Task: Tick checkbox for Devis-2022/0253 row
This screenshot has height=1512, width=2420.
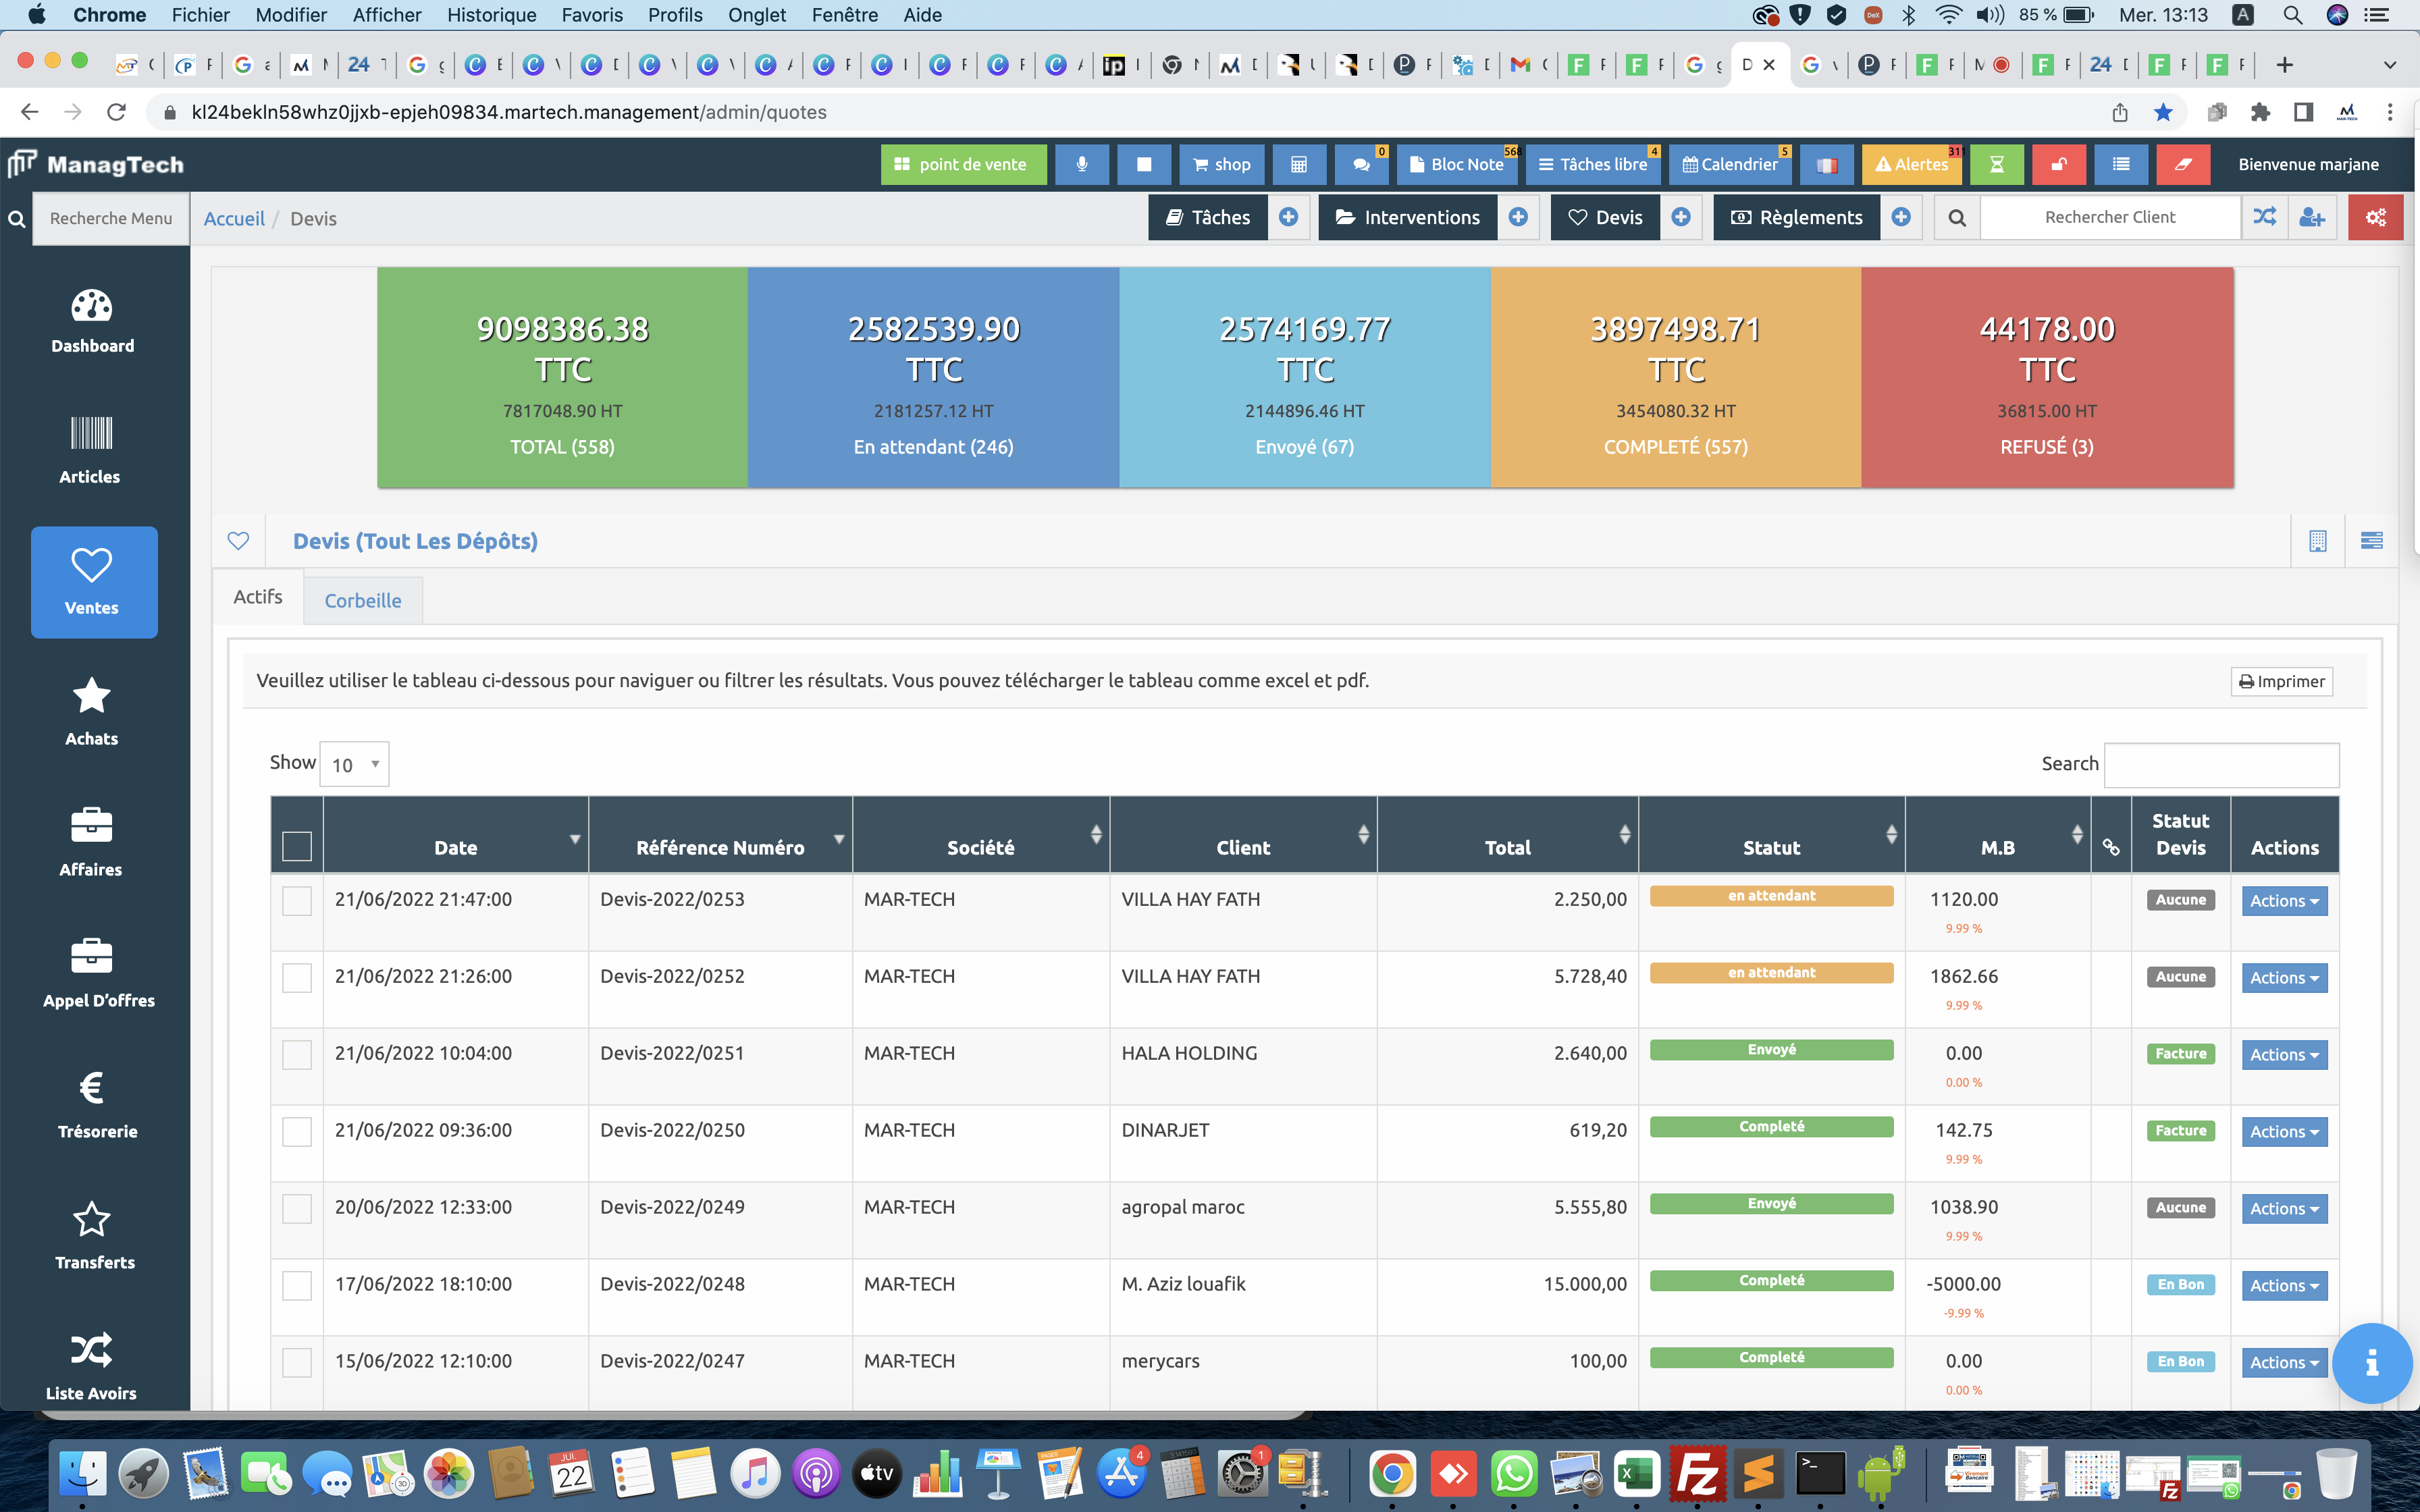Action: (297, 900)
